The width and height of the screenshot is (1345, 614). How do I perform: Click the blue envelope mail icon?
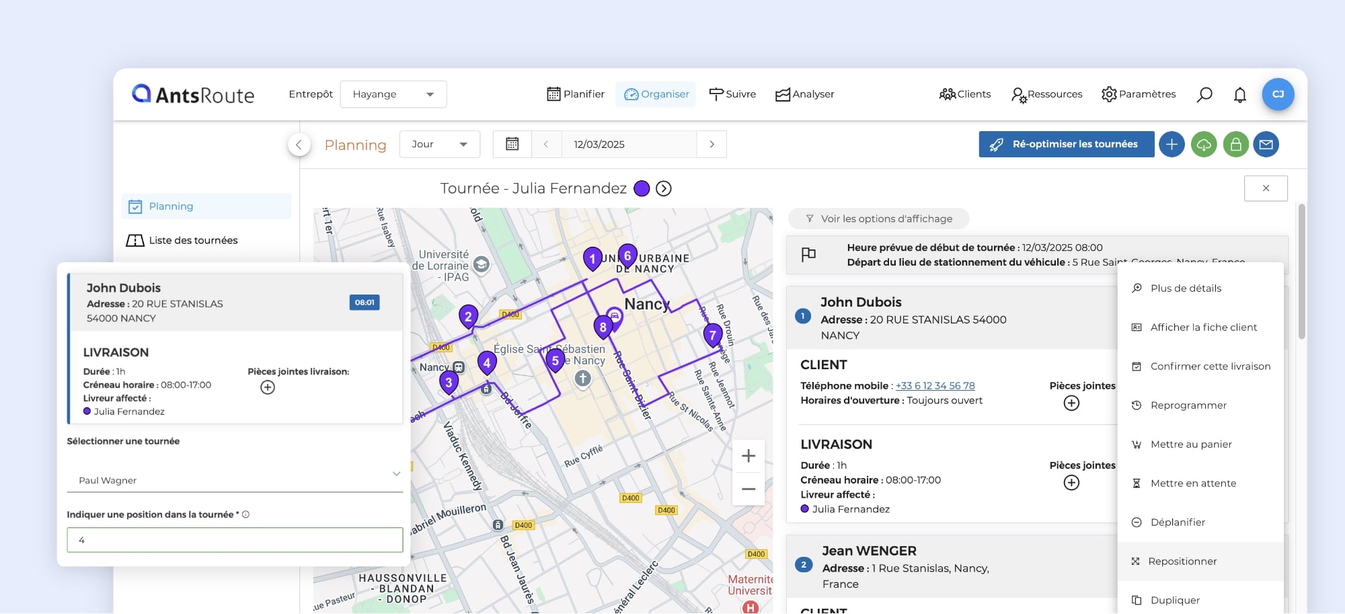click(x=1266, y=145)
